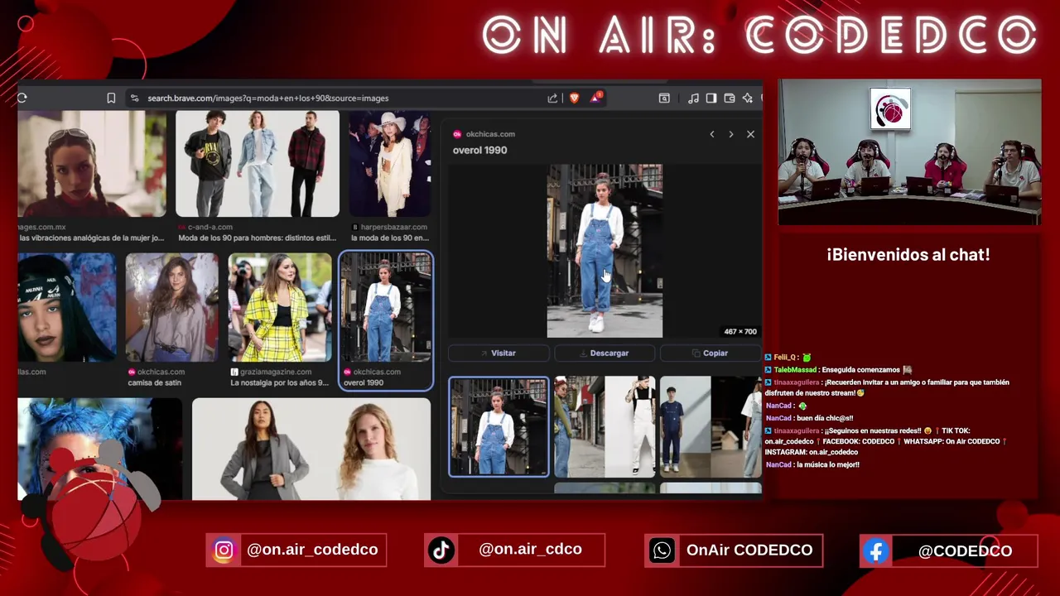Click the graziamagazine.com source label
Screen dimensions: 1060x596
pos(276,372)
